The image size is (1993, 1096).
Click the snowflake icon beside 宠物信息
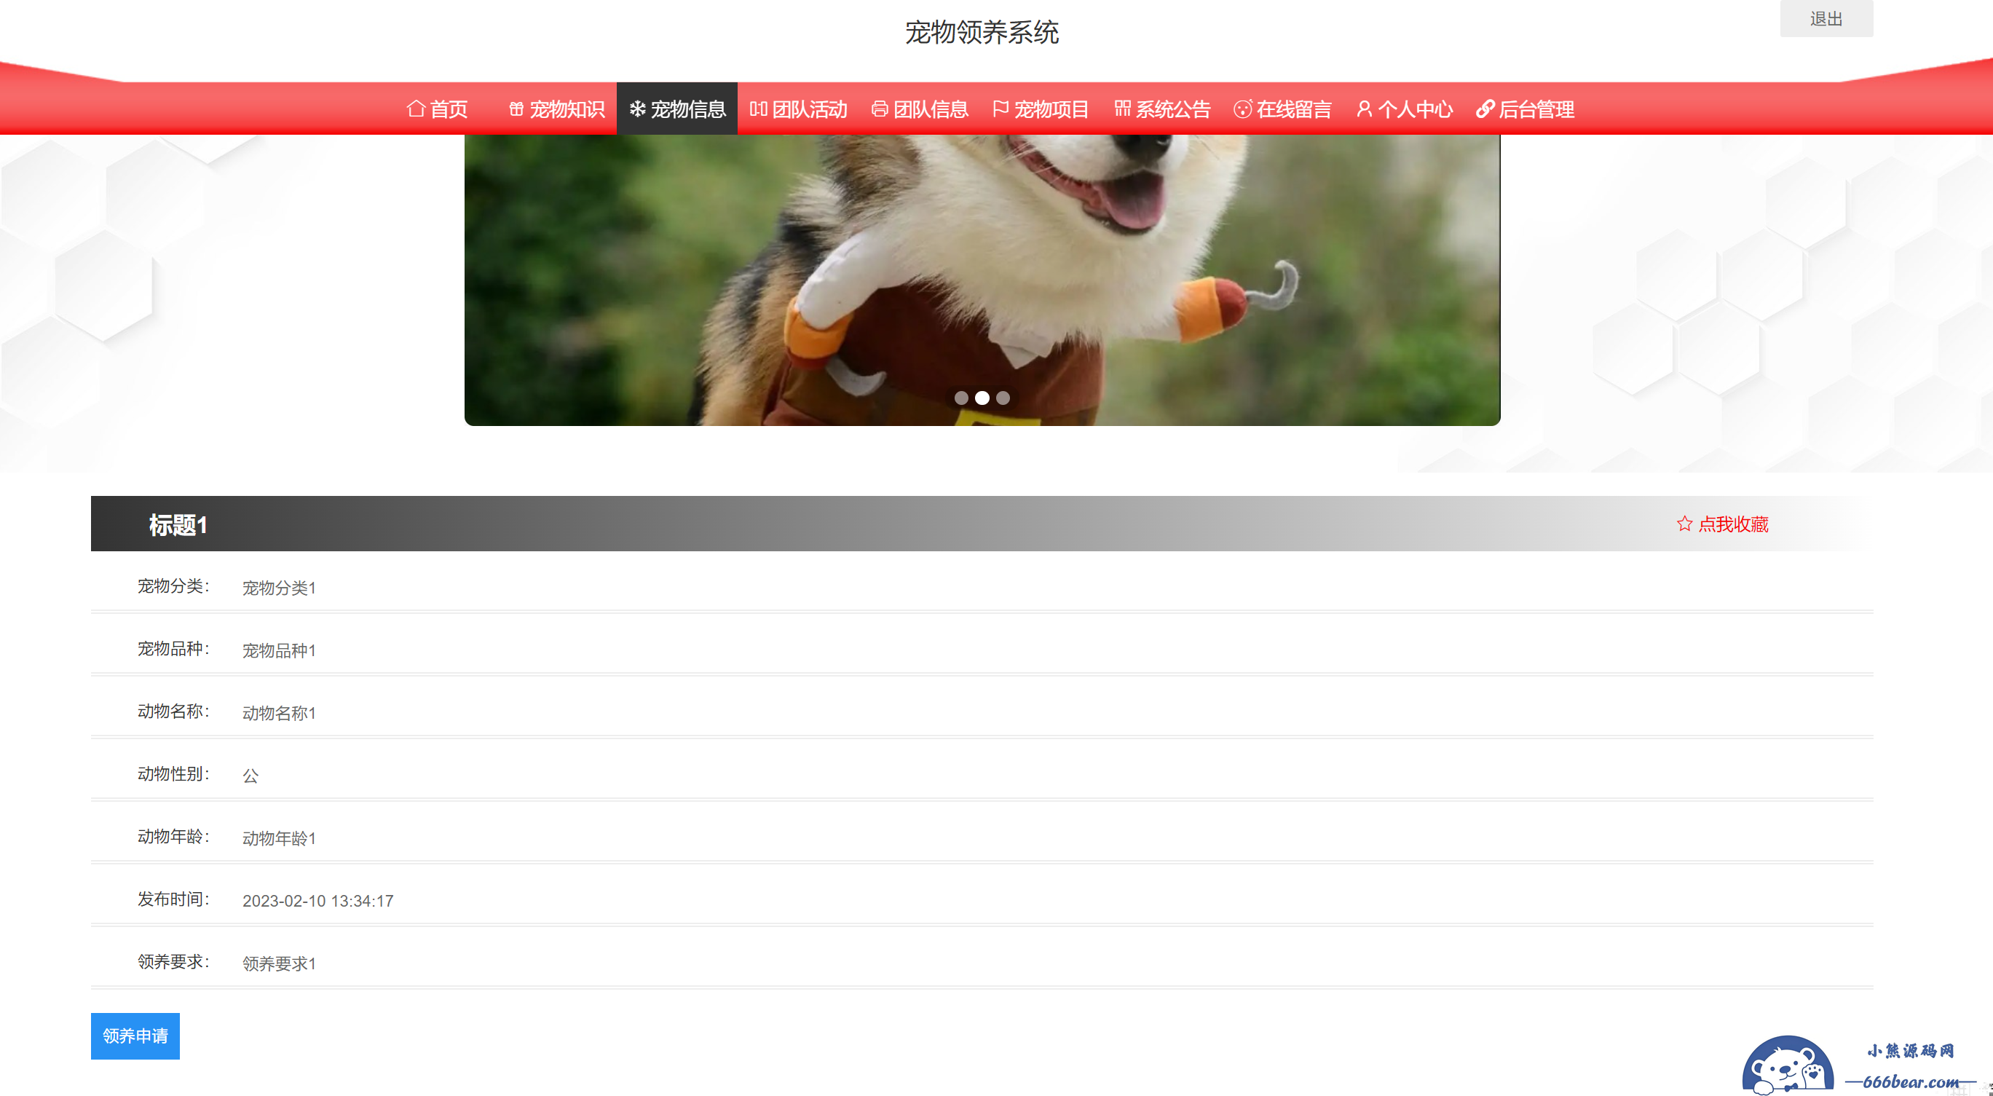[x=638, y=109]
